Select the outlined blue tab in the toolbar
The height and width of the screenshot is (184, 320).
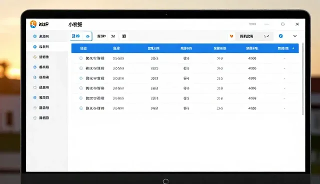click(81, 36)
